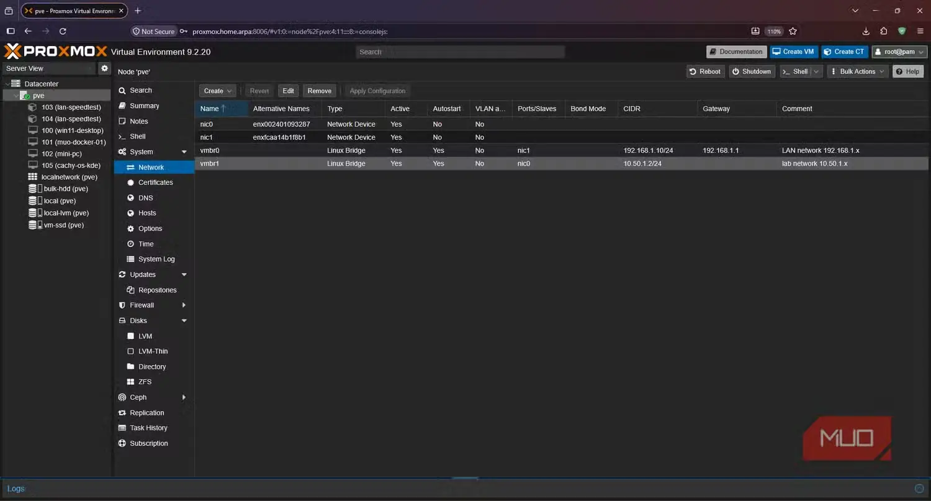
Task: Click the Help button
Action: pyautogui.click(x=907, y=71)
